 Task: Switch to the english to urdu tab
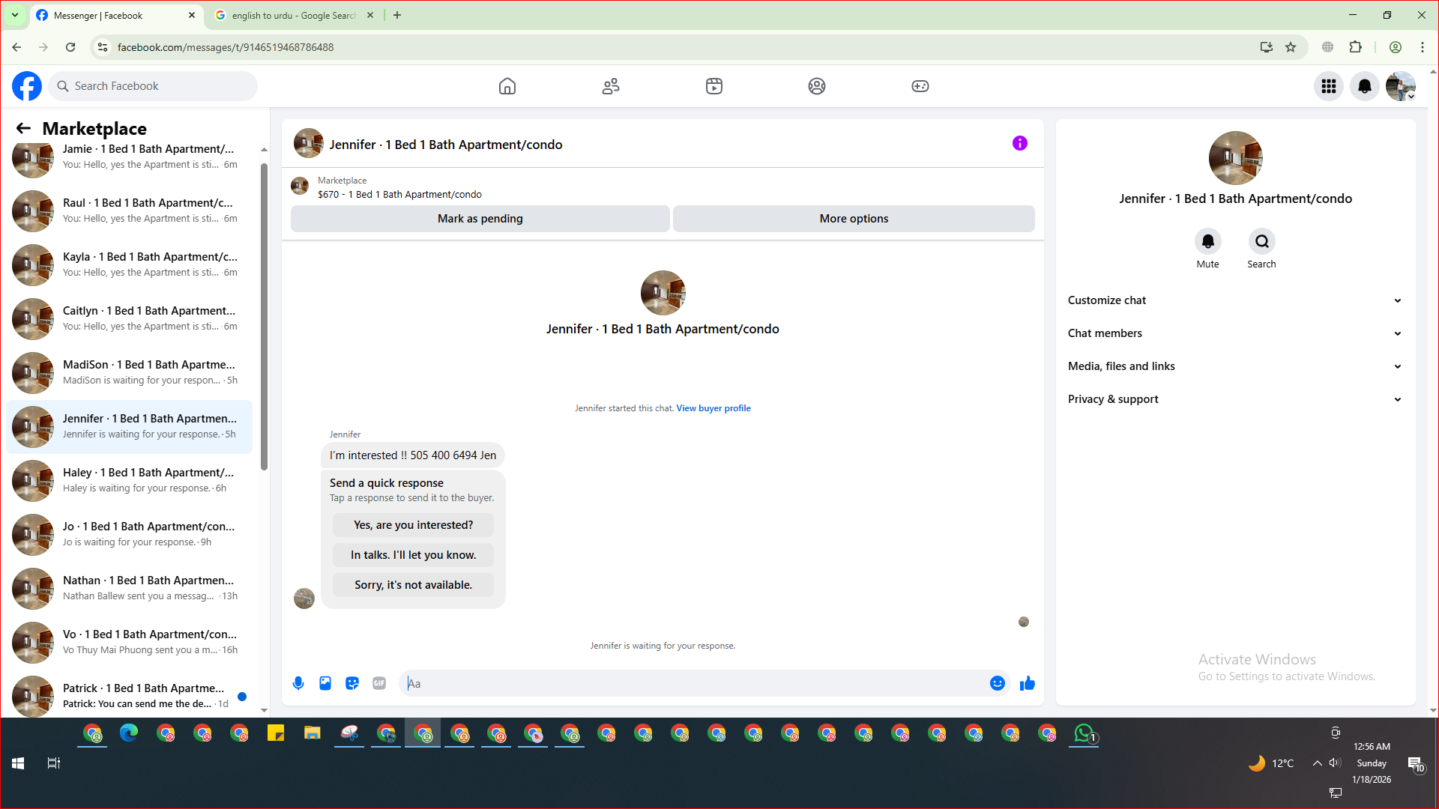pos(293,15)
